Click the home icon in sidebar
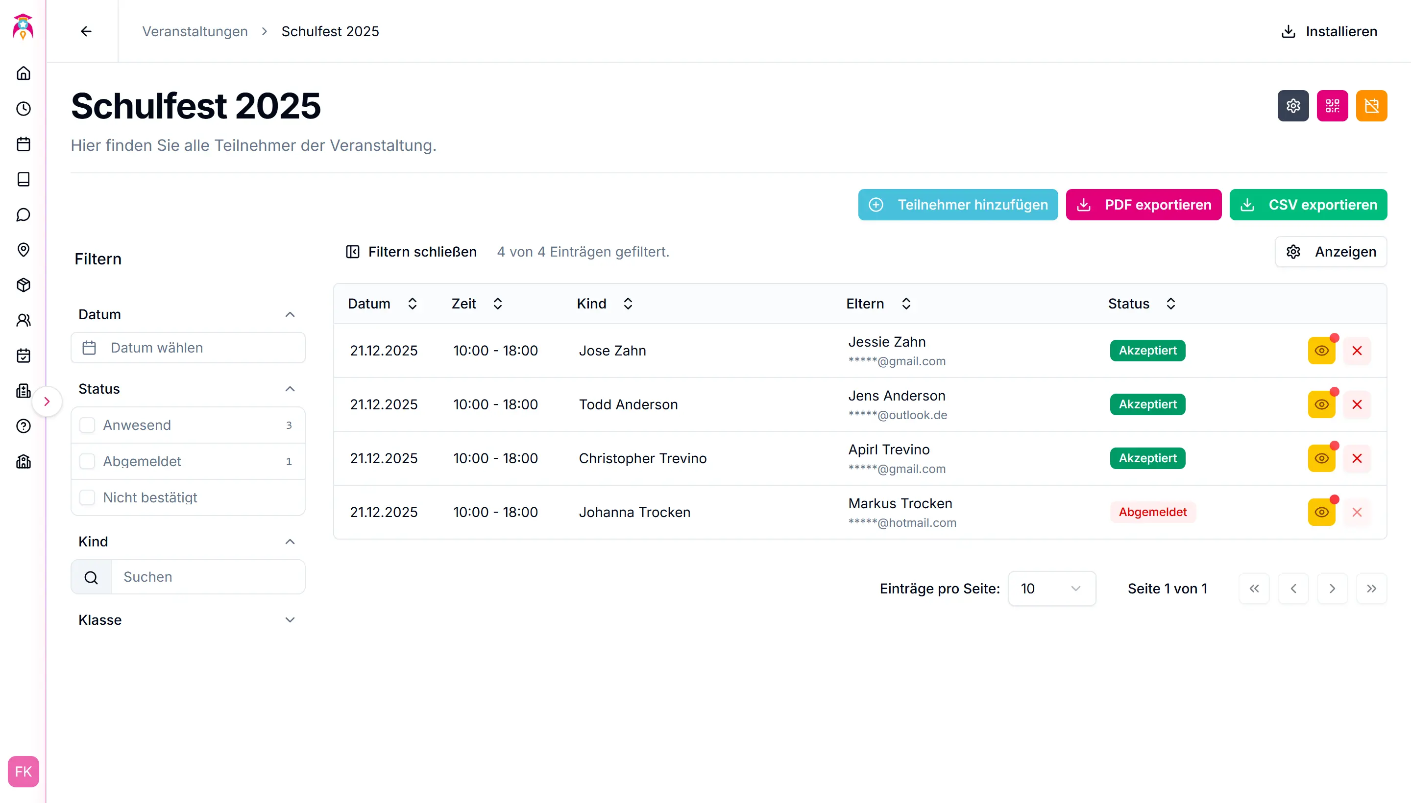This screenshot has width=1411, height=803. click(x=23, y=73)
